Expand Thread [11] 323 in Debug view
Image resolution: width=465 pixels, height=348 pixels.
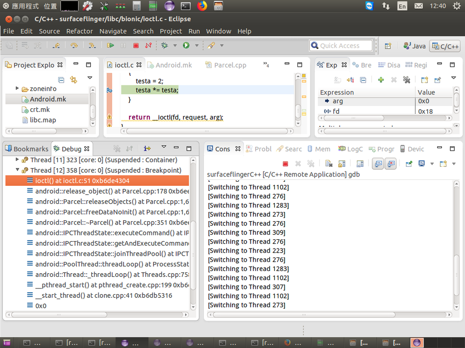coord(17,159)
